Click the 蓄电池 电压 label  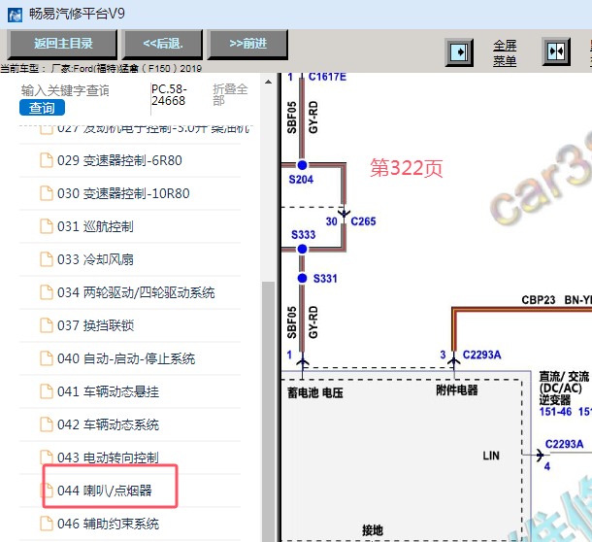tap(315, 393)
